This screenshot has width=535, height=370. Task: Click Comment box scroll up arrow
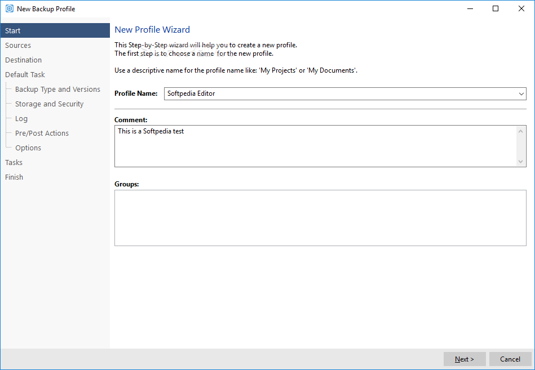[x=521, y=131]
